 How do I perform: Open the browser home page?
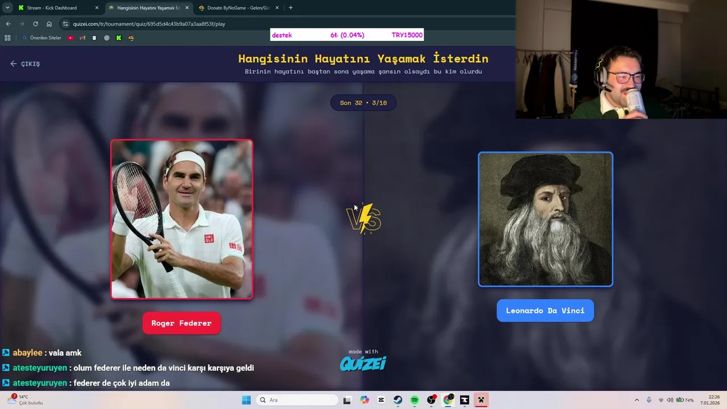[49, 24]
